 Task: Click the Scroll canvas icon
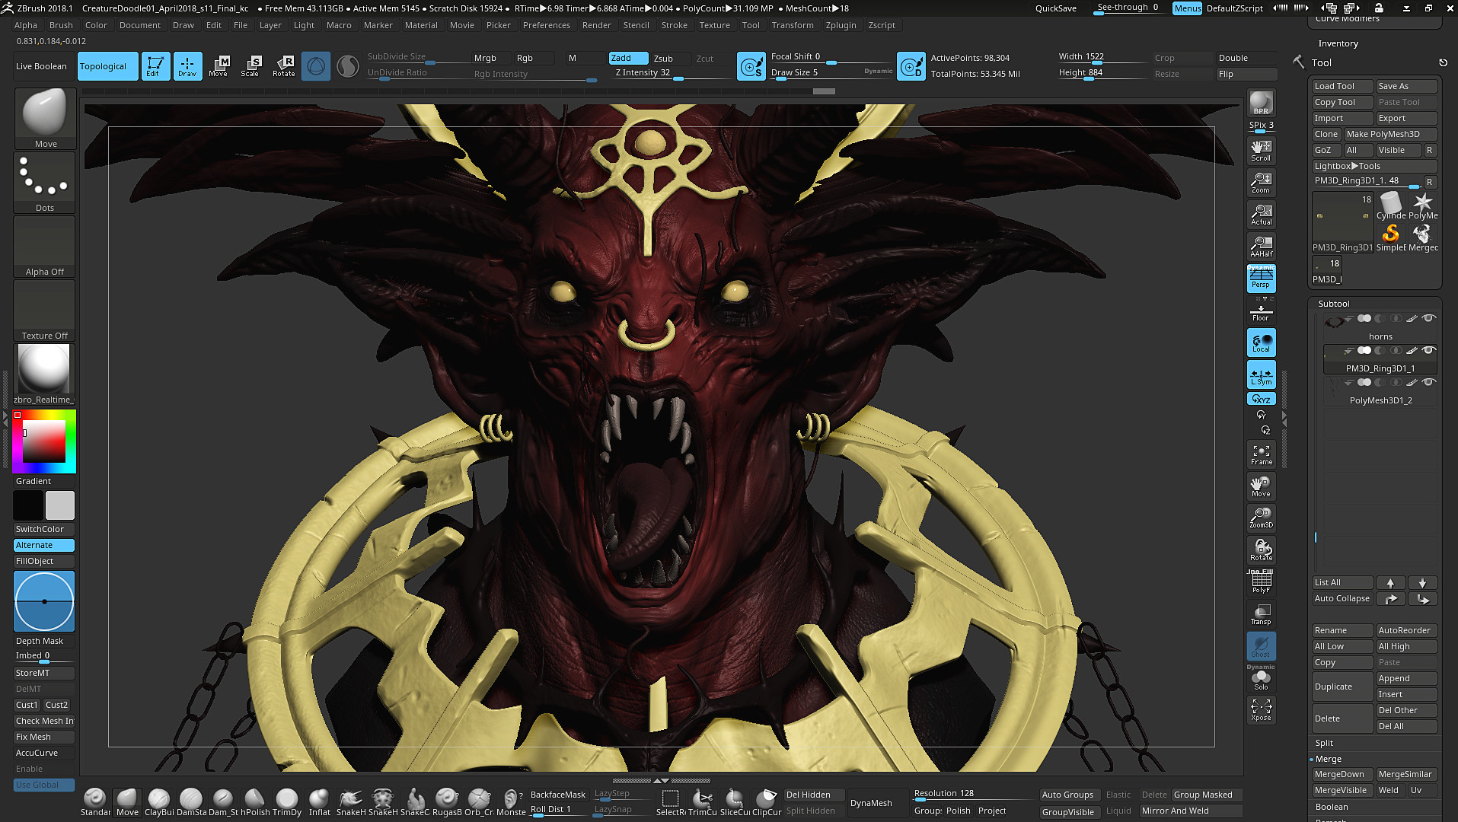pyautogui.click(x=1261, y=150)
